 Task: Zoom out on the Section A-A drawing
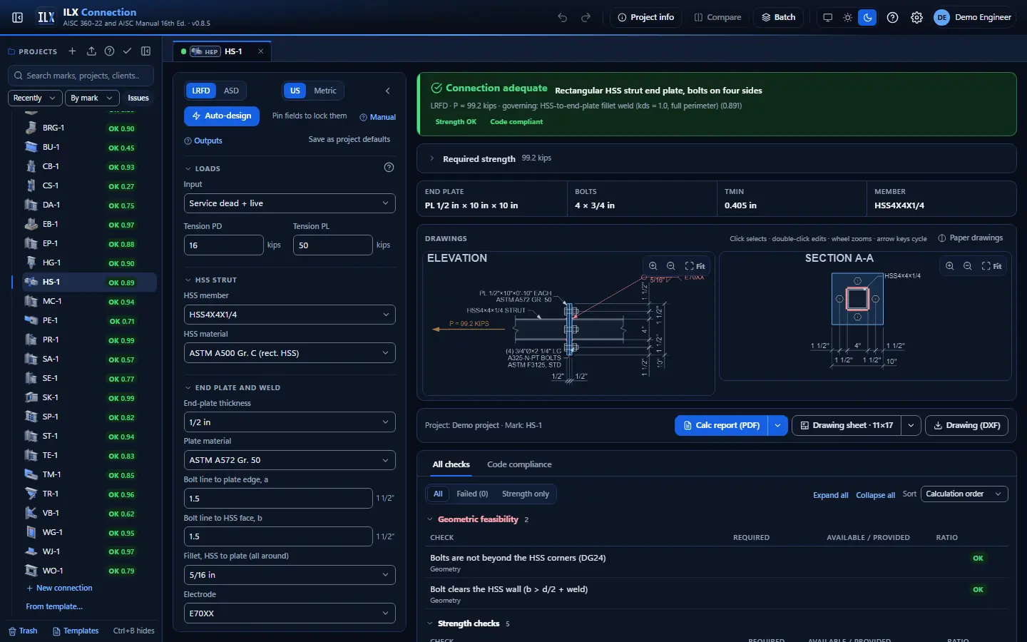pyautogui.click(x=968, y=266)
